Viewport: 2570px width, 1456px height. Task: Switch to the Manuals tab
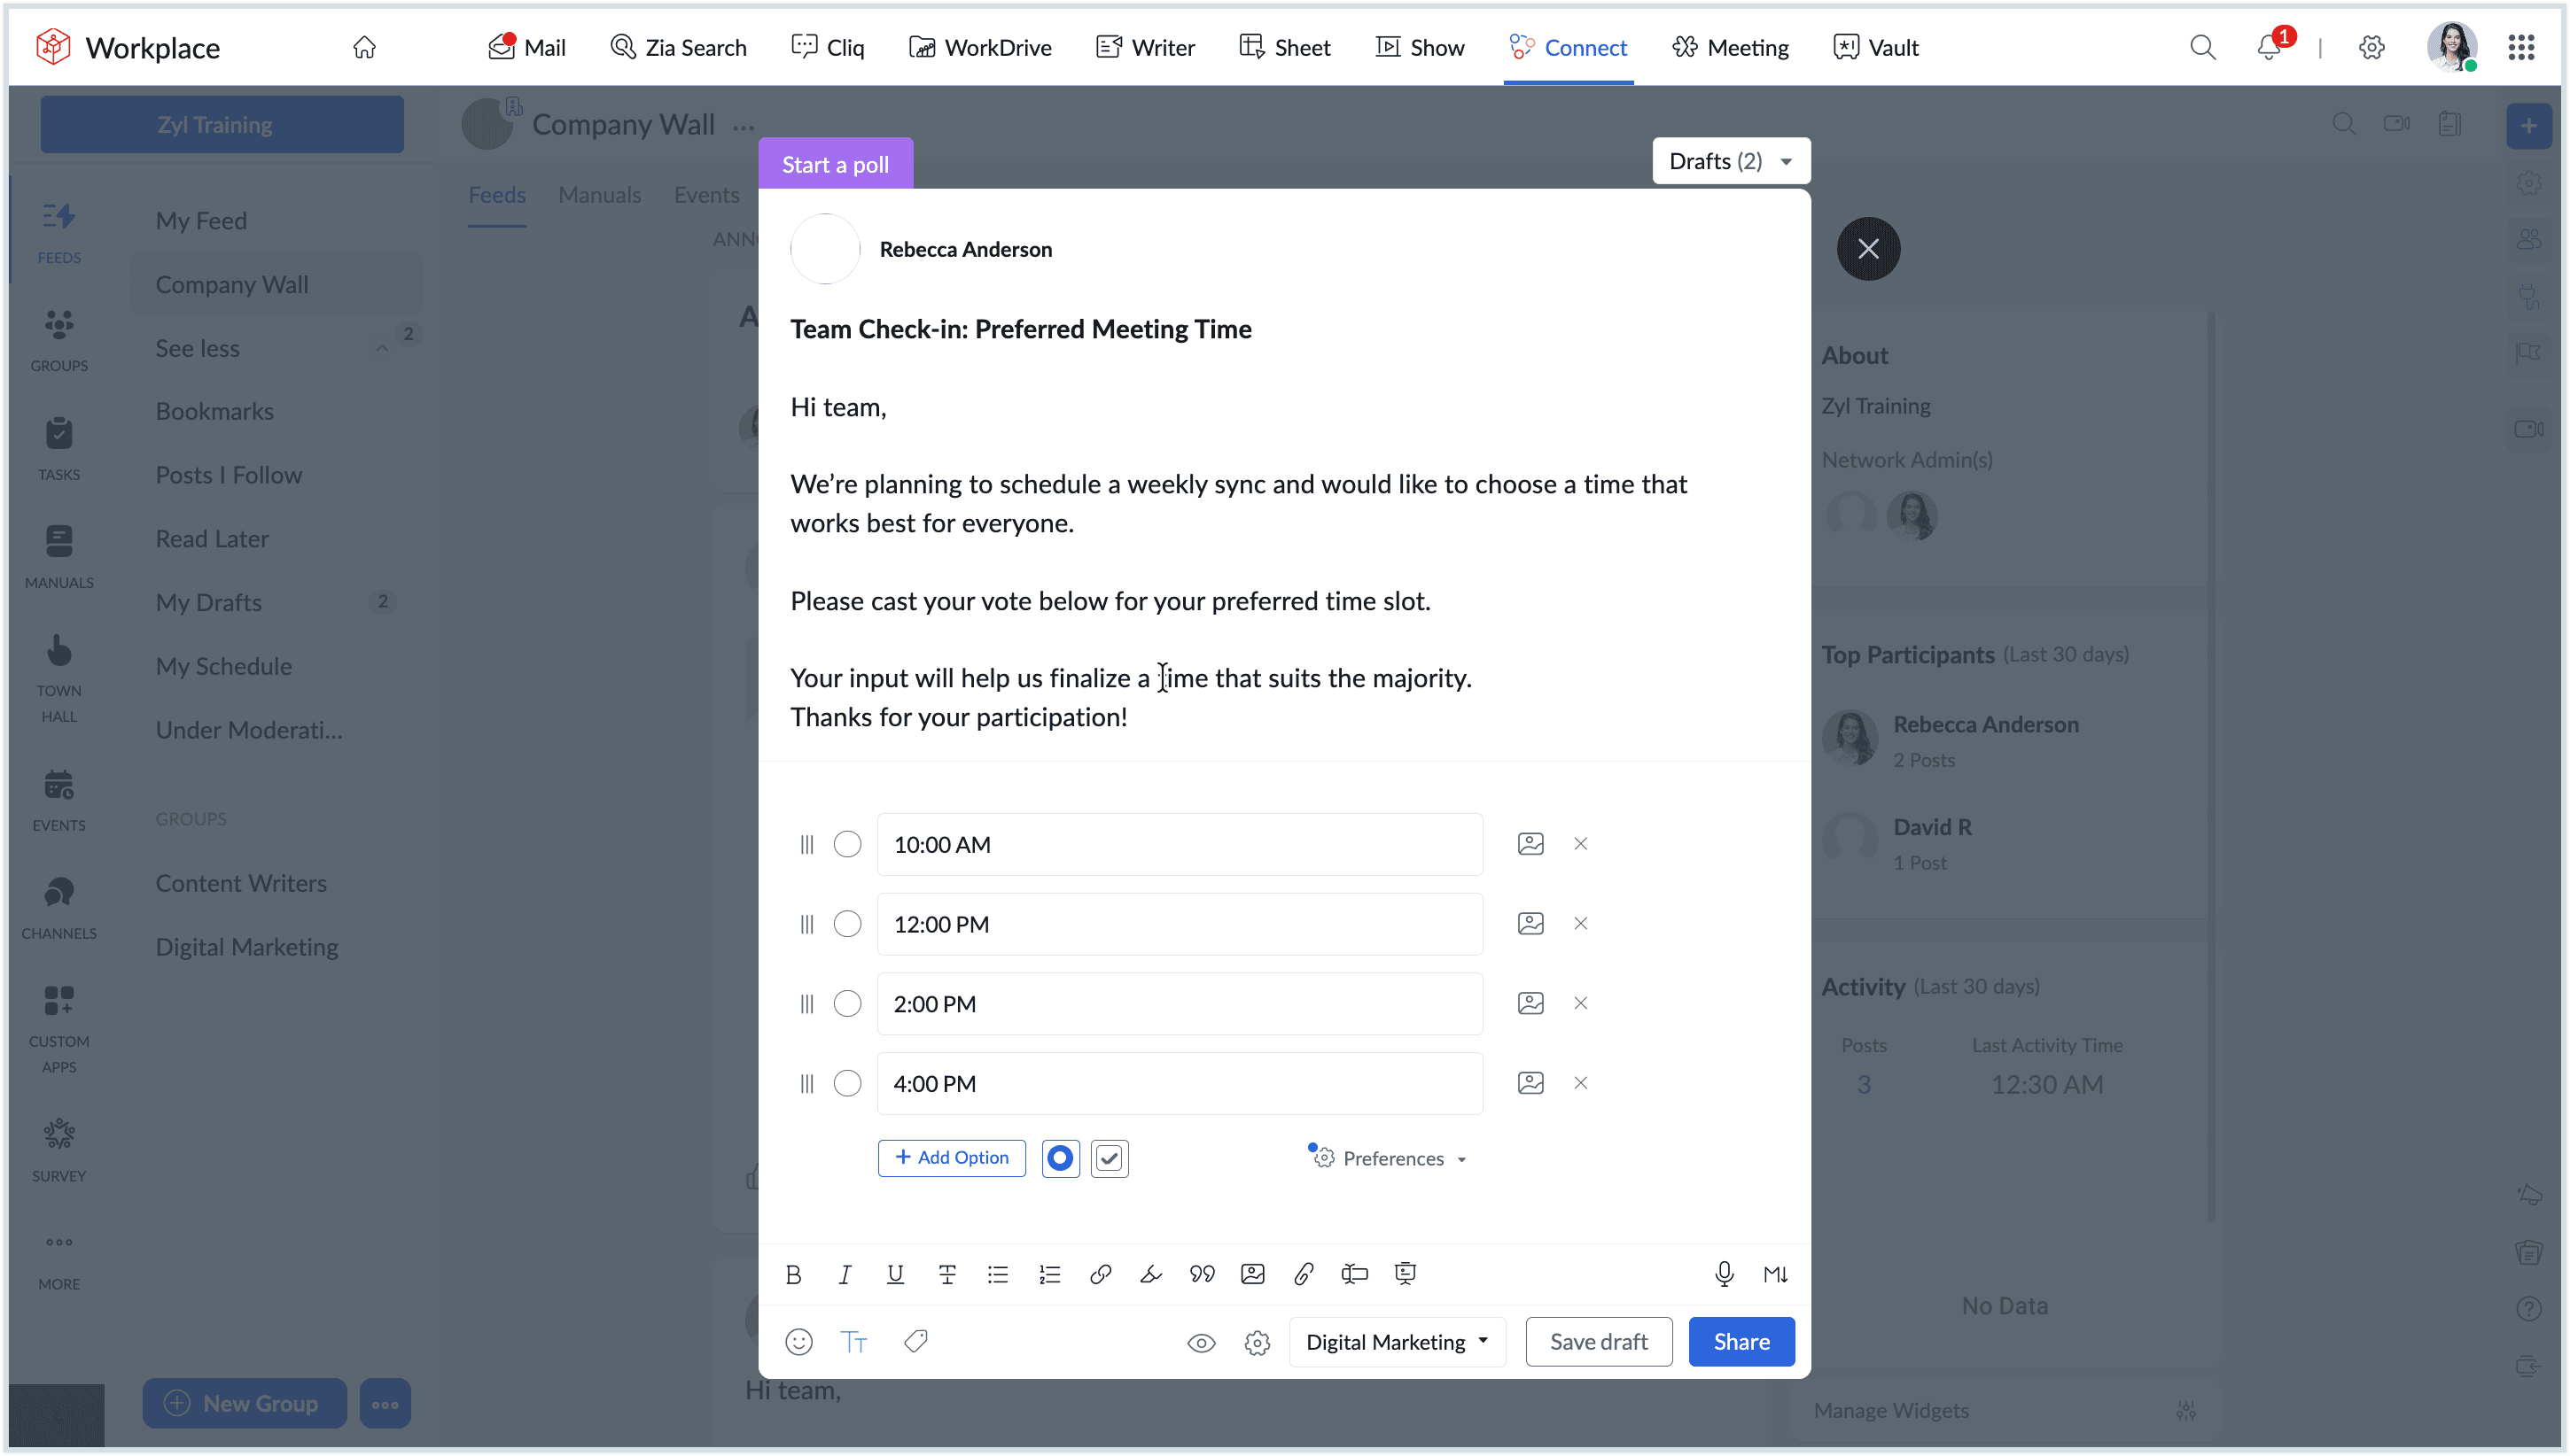599,194
